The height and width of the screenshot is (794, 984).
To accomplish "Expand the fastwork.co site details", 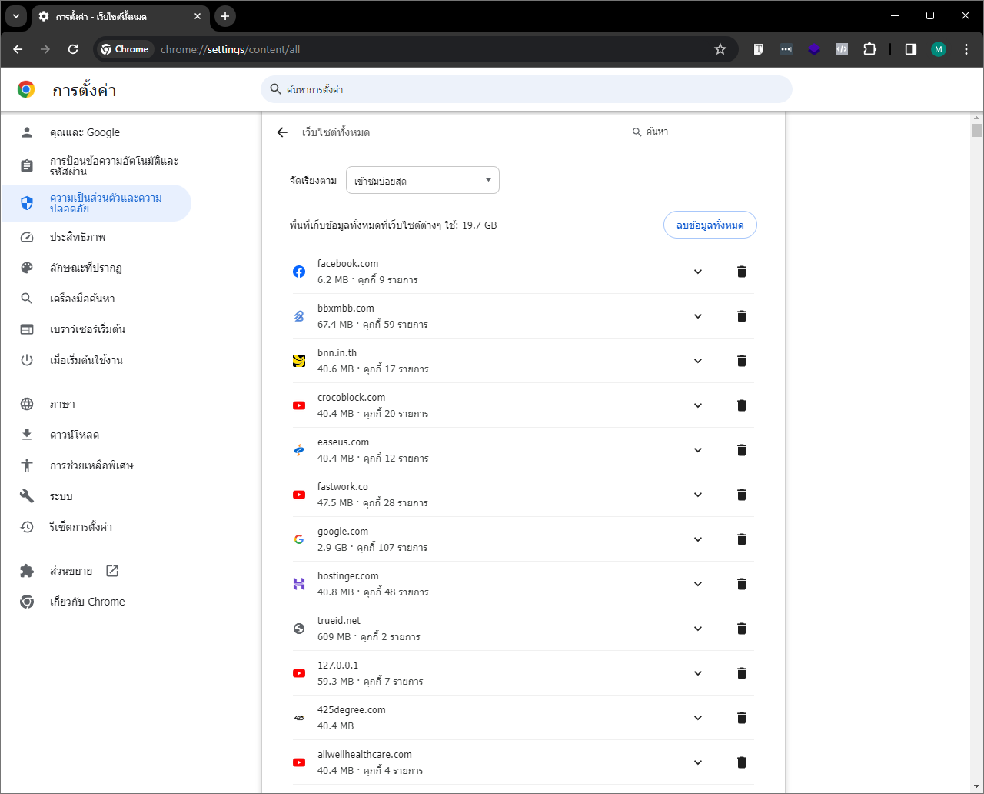I will 697,495.
